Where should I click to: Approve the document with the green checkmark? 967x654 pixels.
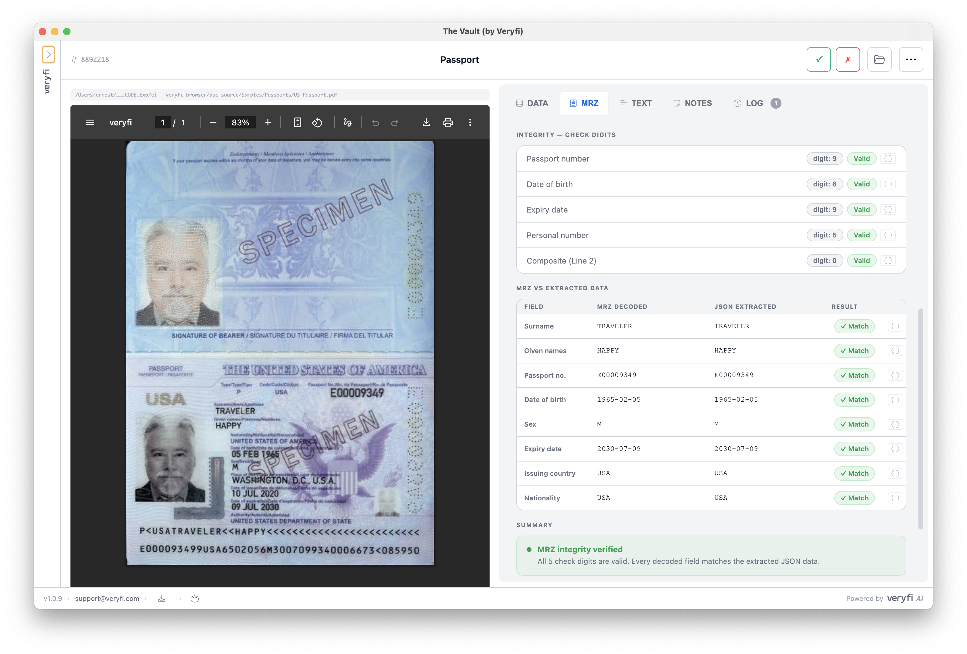(818, 59)
